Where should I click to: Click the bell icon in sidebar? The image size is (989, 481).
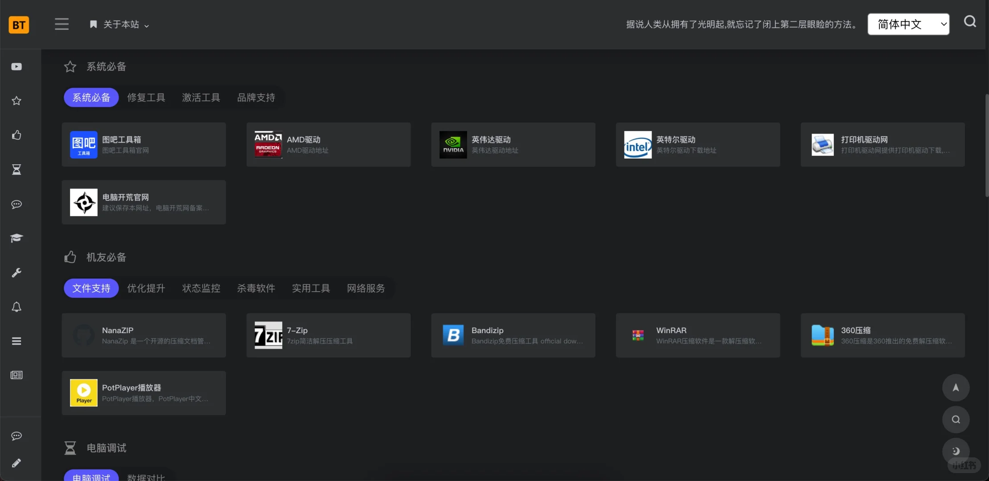[16, 307]
